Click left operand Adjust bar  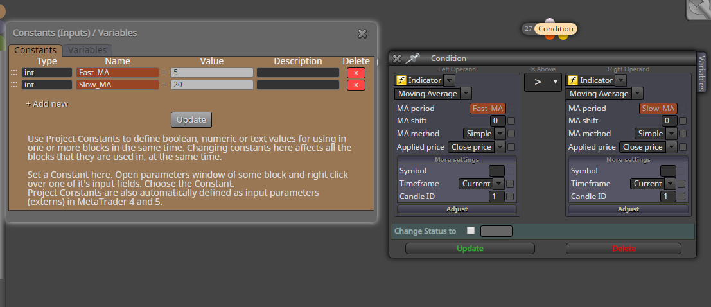click(x=457, y=209)
